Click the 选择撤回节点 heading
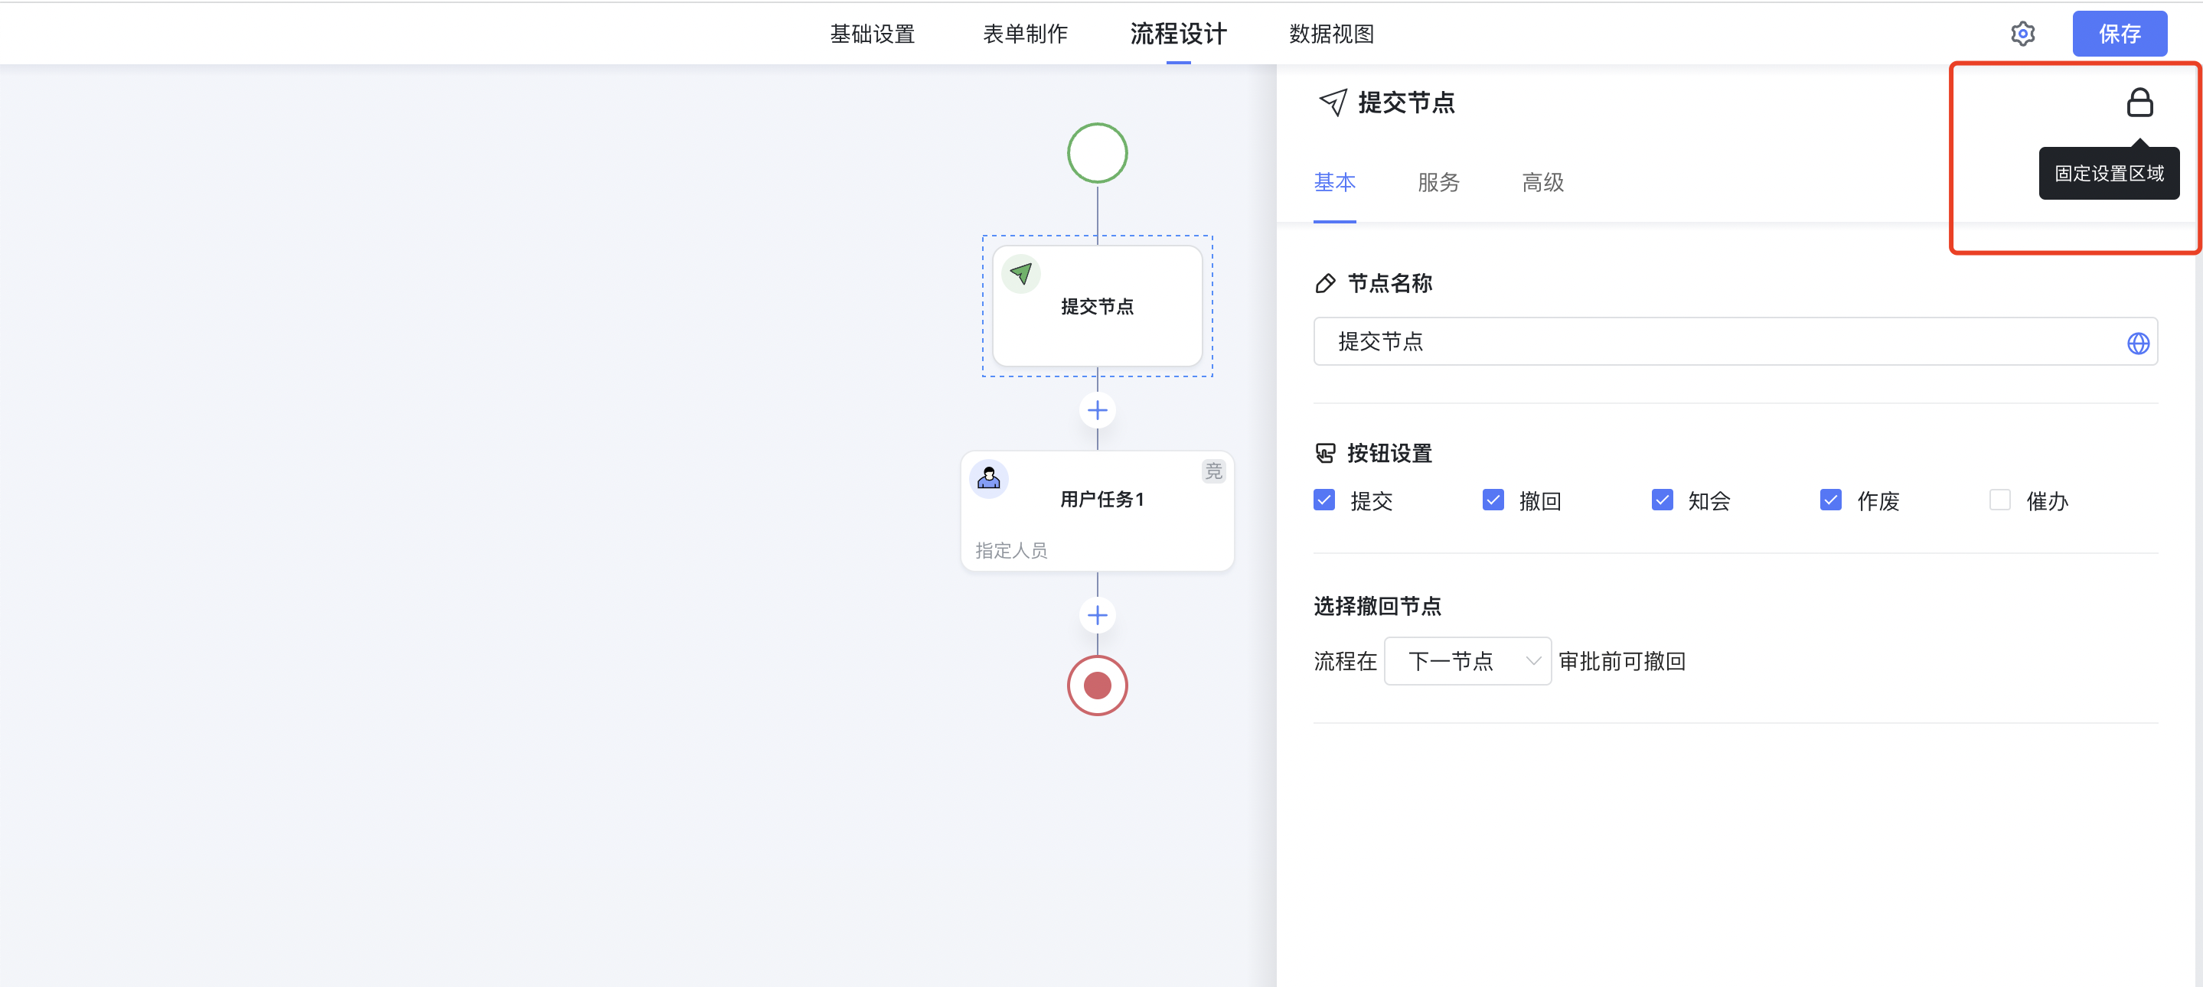2203x987 pixels. [x=1378, y=606]
